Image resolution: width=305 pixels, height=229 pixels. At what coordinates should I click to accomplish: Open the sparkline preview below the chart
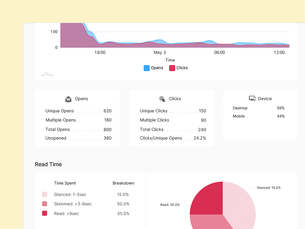click(x=47, y=74)
